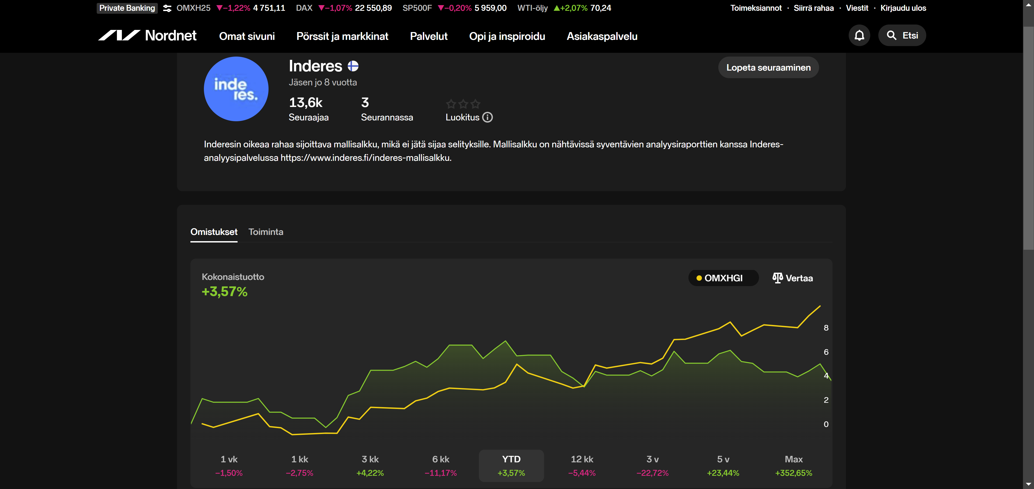Click Kirjaudu ulos to log out
1034x489 pixels.
pos(903,8)
